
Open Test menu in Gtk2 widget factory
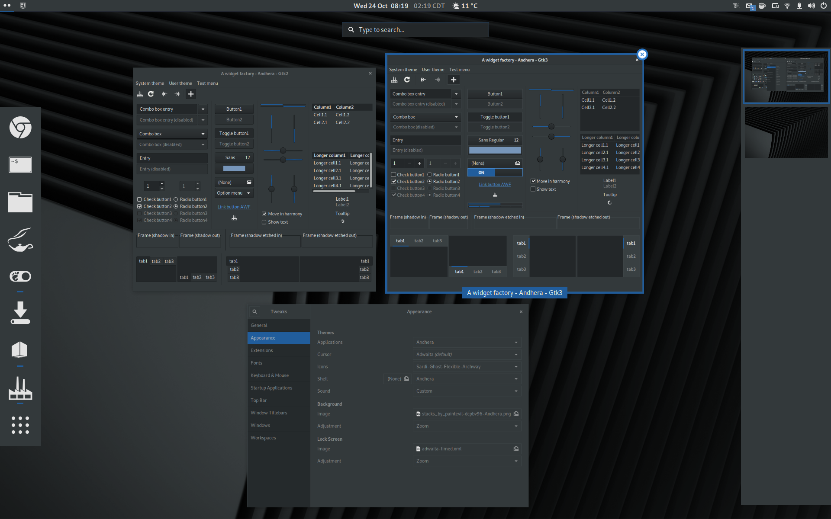coord(207,83)
